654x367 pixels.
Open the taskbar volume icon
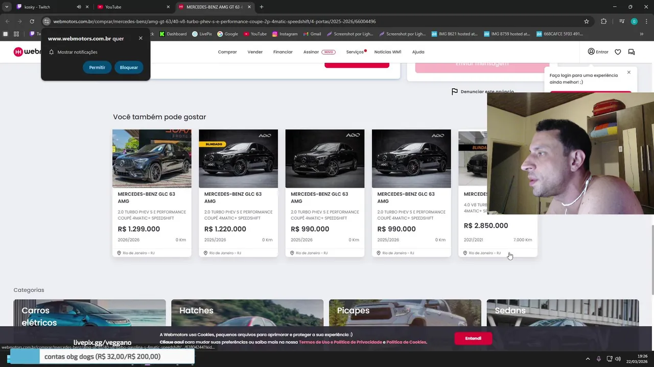click(618, 359)
